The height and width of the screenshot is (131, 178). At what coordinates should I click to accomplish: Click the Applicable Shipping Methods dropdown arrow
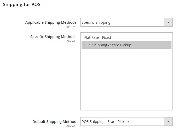[168, 22]
